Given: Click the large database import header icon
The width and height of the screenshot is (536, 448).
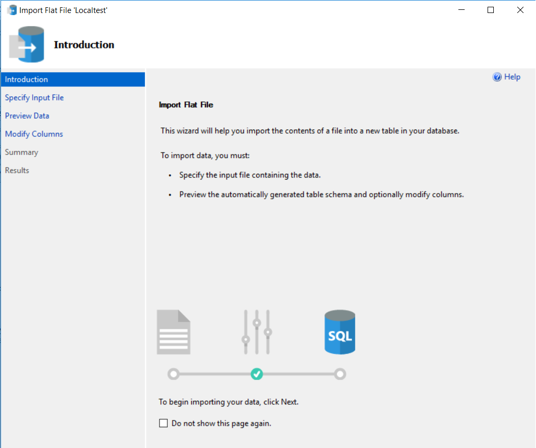Looking at the screenshot, I should click(x=27, y=44).
